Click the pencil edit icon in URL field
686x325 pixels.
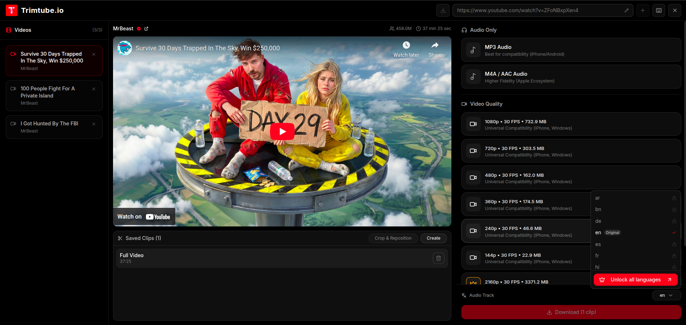coord(626,10)
